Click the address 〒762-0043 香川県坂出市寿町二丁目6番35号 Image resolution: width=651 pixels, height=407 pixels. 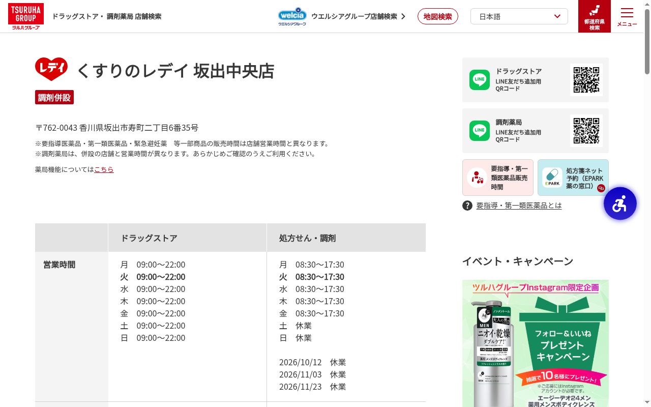pos(117,128)
